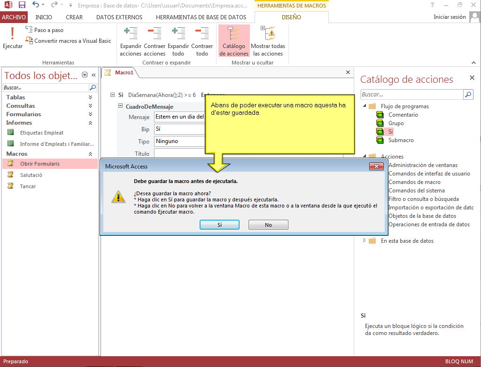Screen dimensions: 481x367
Task: Click action catalog Buscar field
Action: pyautogui.click(x=411, y=95)
